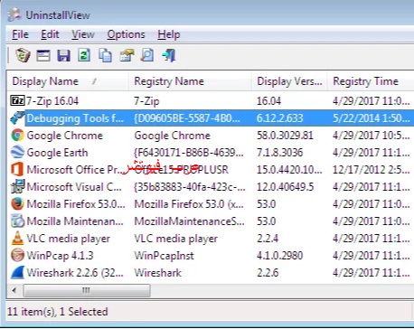Sort by the Display Name column header

click(x=68, y=81)
